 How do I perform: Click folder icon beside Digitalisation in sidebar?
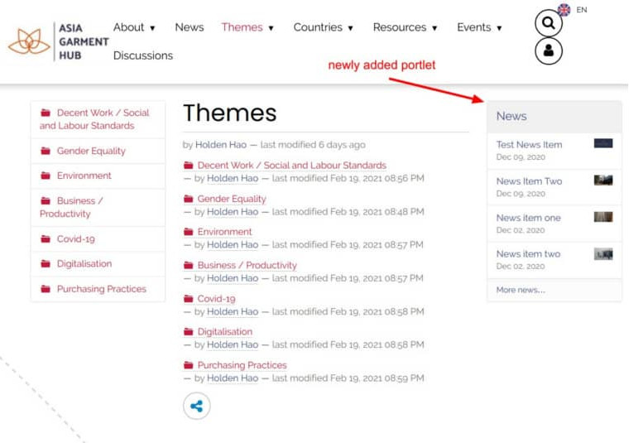click(46, 264)
